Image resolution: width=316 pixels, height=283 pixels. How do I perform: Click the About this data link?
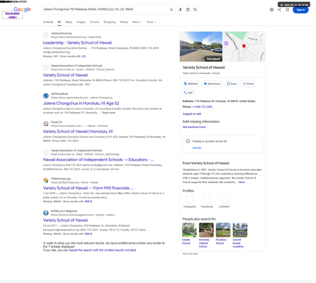[190, 254]
